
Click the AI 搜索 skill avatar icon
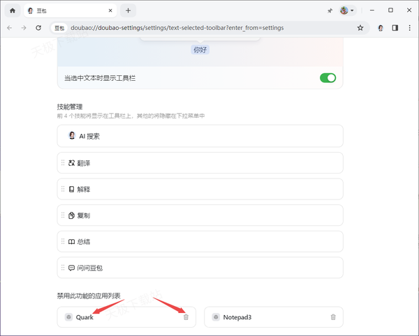pyautogui.click(x=72, y=136)
